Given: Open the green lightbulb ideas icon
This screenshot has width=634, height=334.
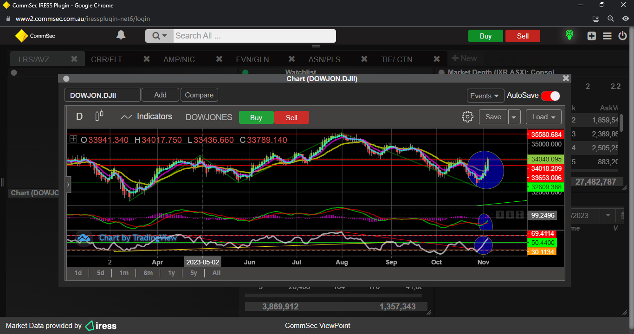Looking at the screenshot, I should [x=569, y=35].
